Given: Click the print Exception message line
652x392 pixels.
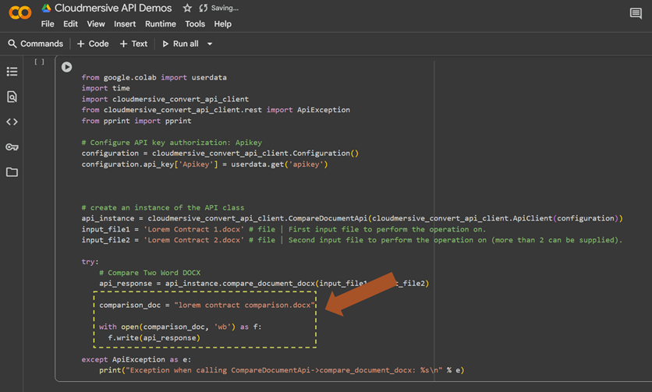Looking at the screenshot, I should [x=282, y=370].
